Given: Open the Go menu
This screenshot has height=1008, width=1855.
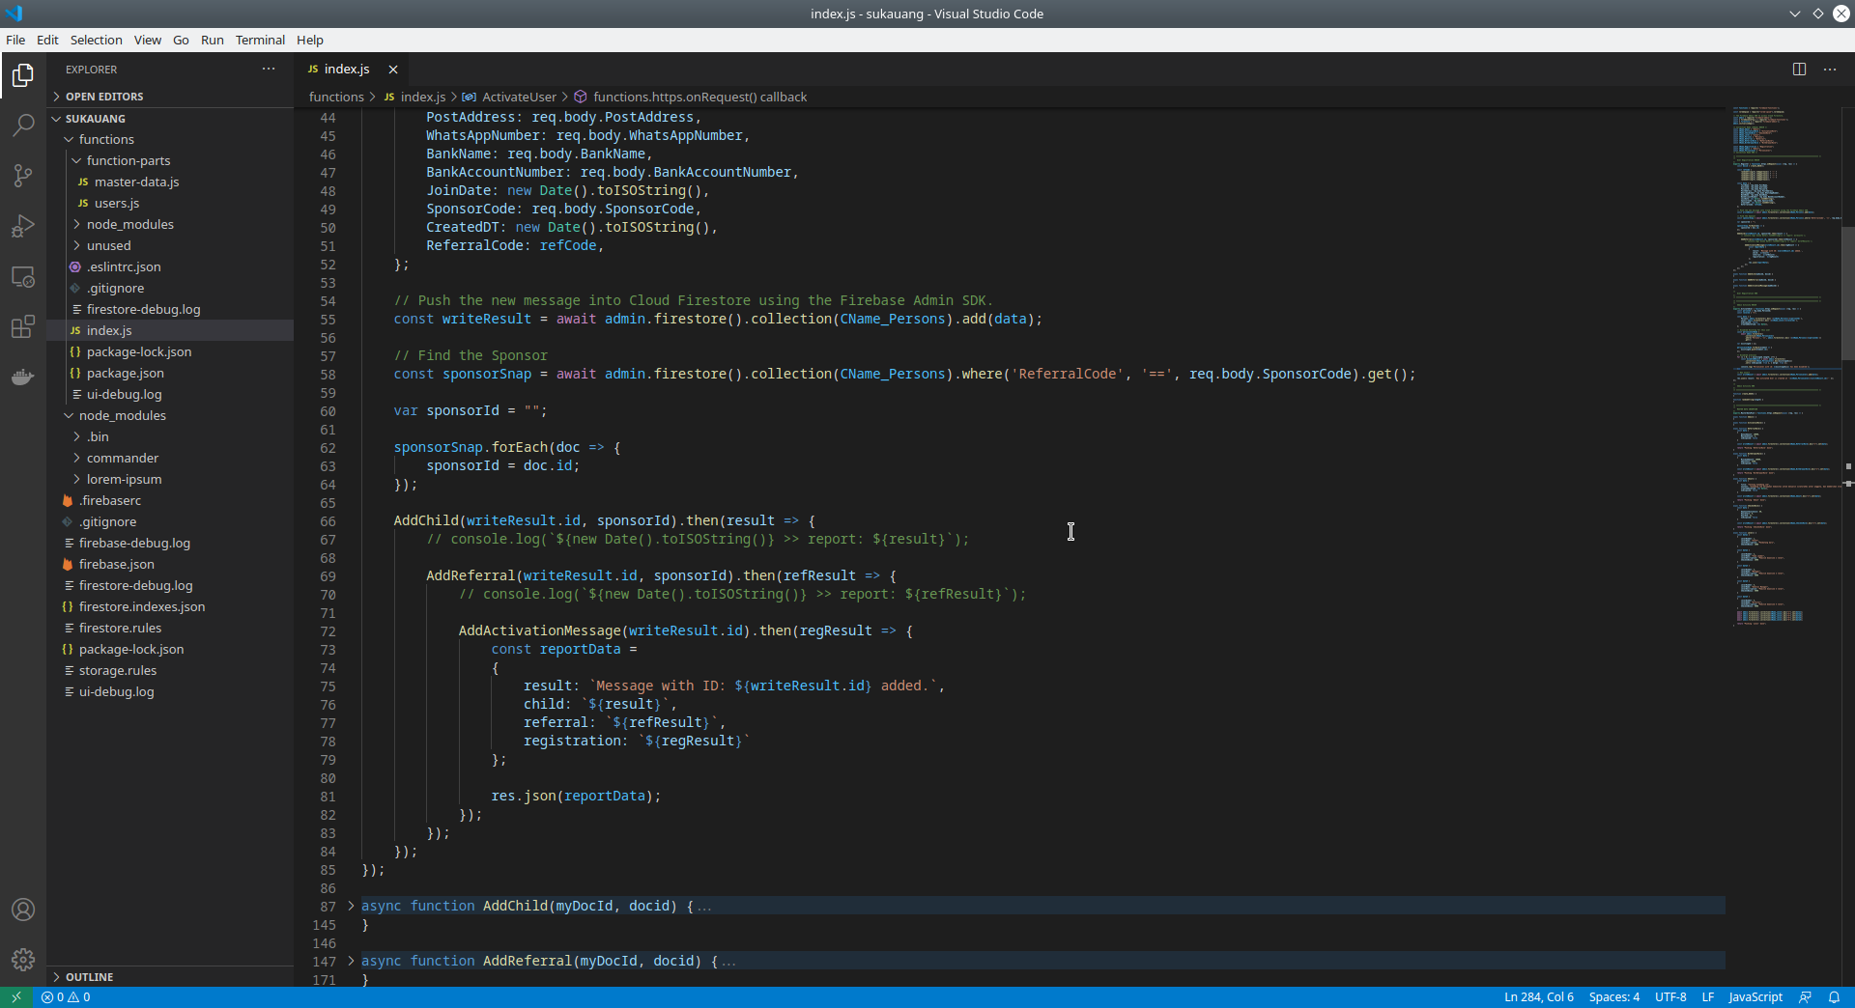Looking at the screenshot, I should pyautogui.click(x=181, y=40).
